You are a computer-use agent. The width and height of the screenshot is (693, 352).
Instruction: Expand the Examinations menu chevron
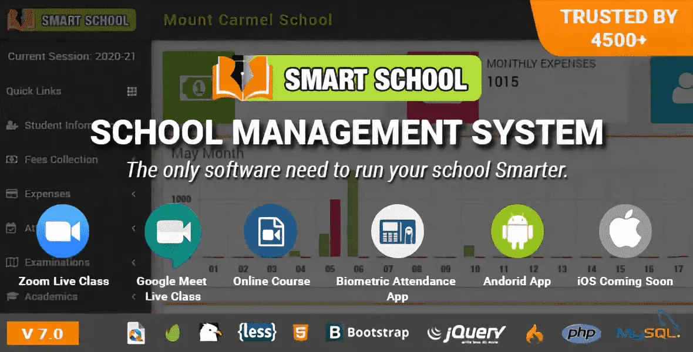pyautogui.click(x=133, y=262)
